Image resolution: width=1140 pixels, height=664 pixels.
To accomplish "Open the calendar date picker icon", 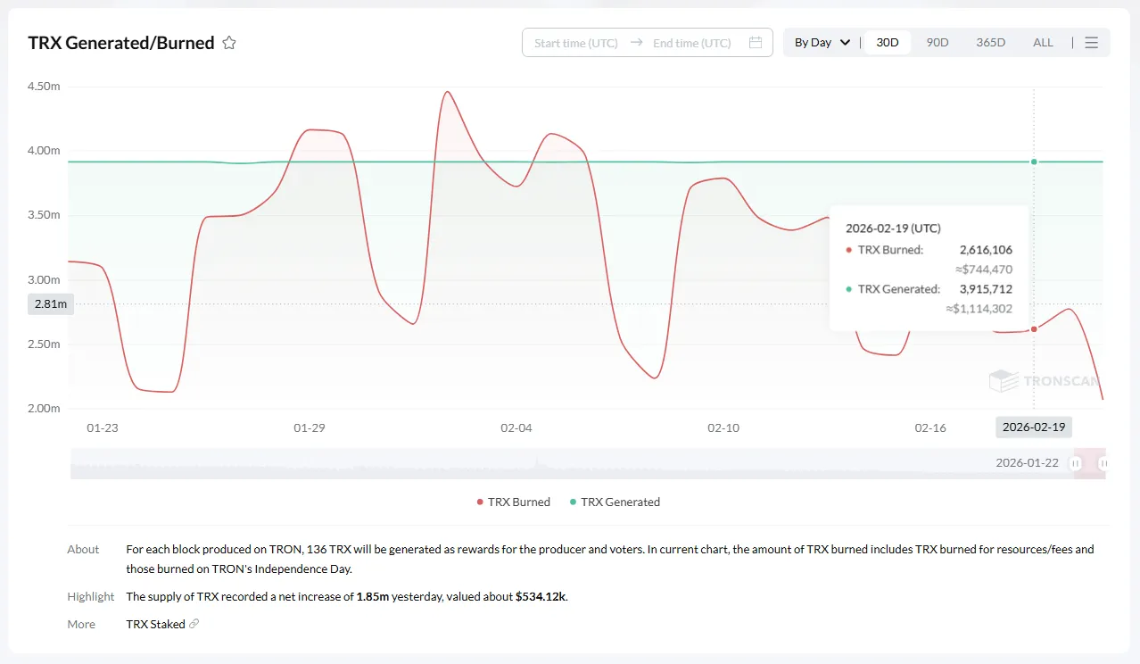I will coord(756,43).
